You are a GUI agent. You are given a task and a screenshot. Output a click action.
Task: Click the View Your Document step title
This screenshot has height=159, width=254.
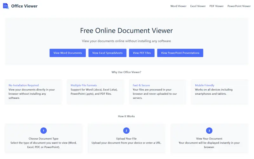tap(209, 139)
